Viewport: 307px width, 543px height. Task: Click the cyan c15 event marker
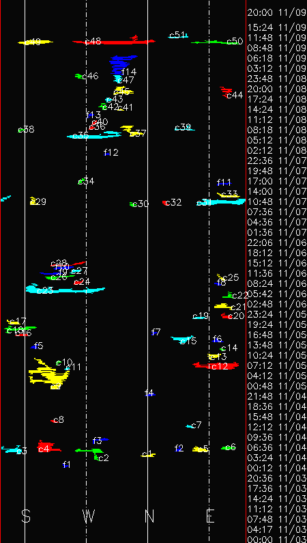[x=183, y=339]
